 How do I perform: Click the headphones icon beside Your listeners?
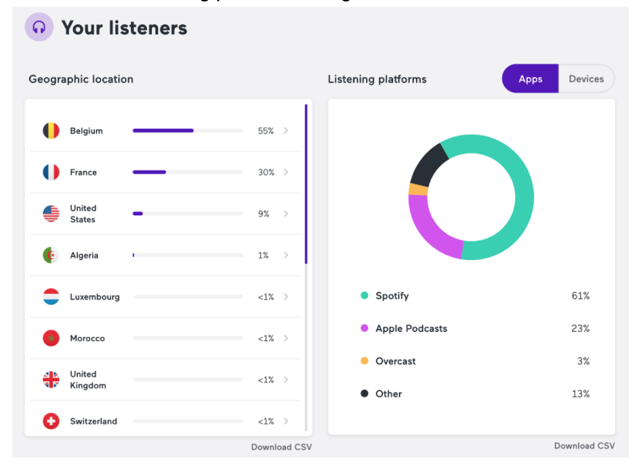(39, 28)
